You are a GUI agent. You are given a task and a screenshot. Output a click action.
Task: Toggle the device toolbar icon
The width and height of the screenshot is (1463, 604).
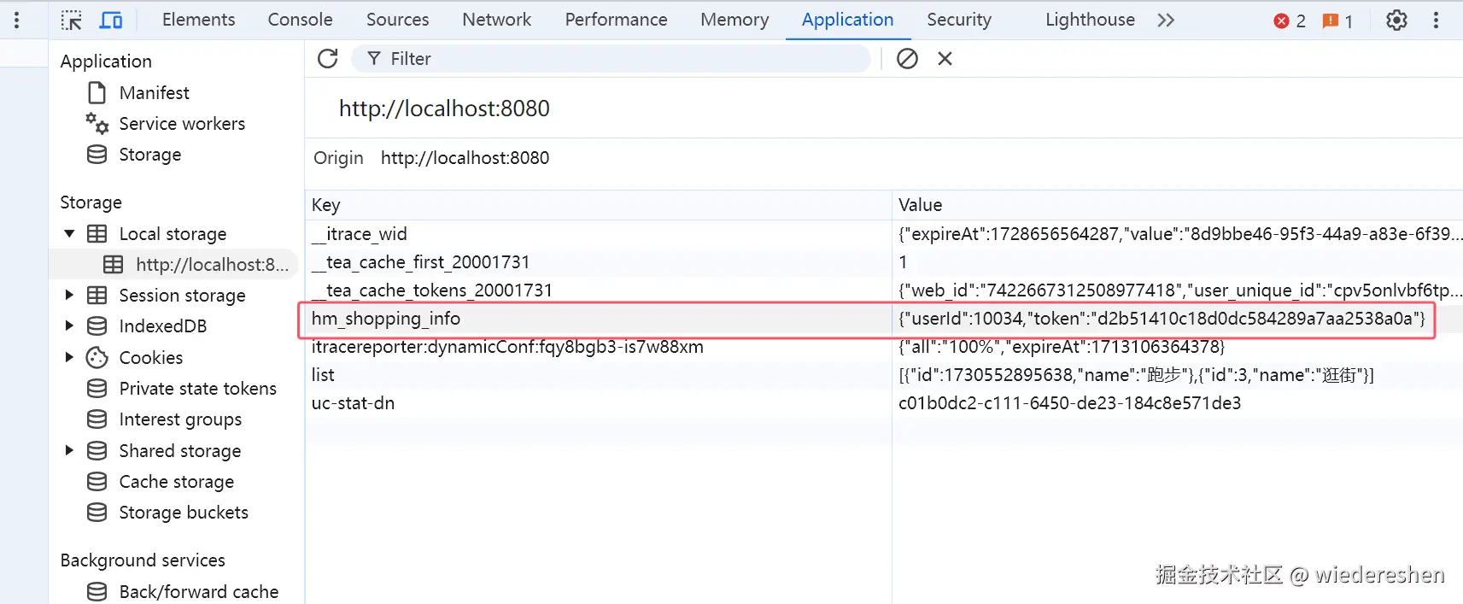(x=111, y=20)
